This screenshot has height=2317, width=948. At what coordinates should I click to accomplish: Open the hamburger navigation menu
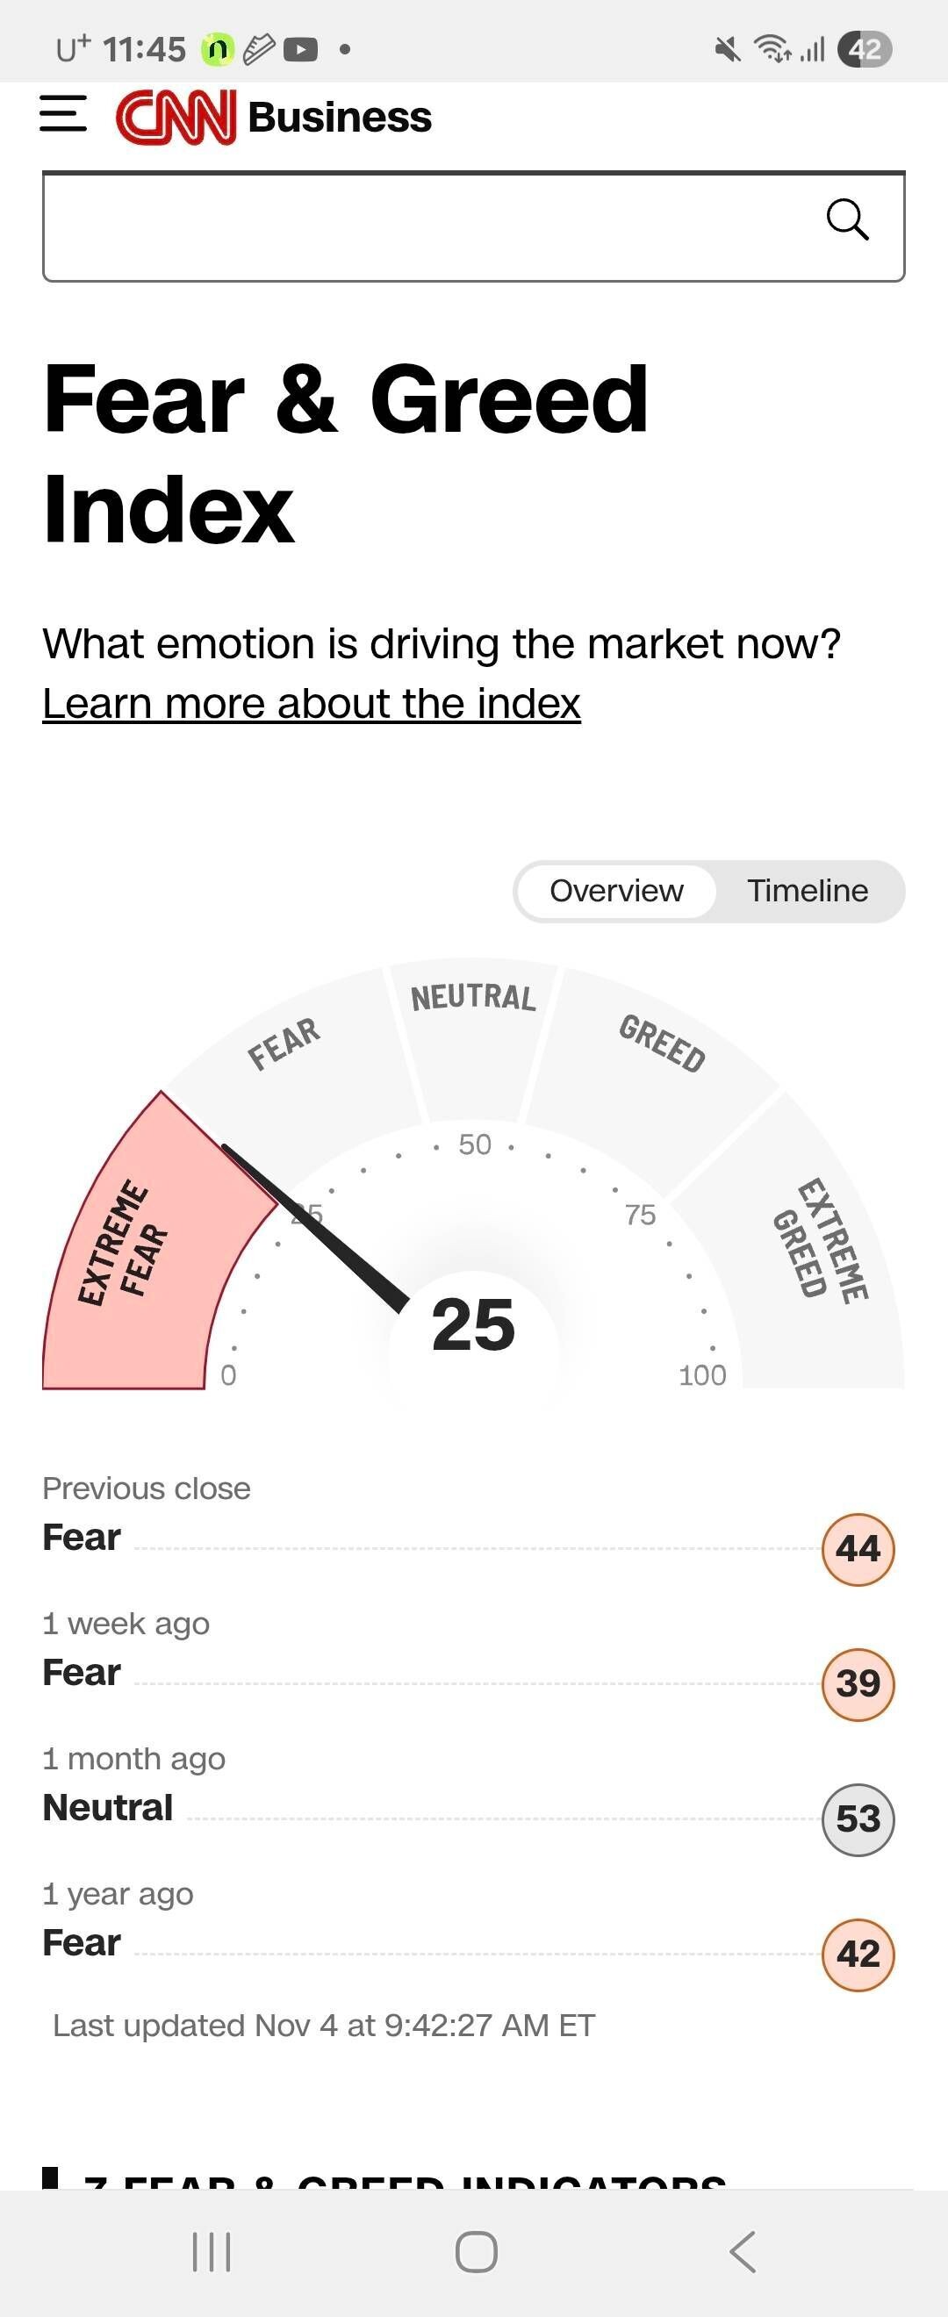63,114
